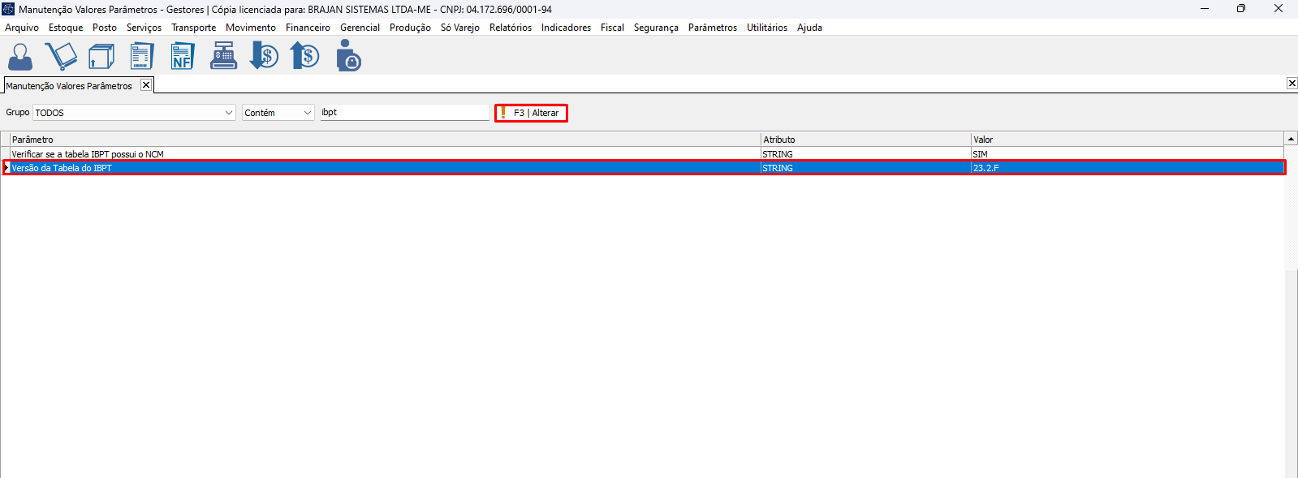Click the barcode document toolbar icon

coord(142,57)
